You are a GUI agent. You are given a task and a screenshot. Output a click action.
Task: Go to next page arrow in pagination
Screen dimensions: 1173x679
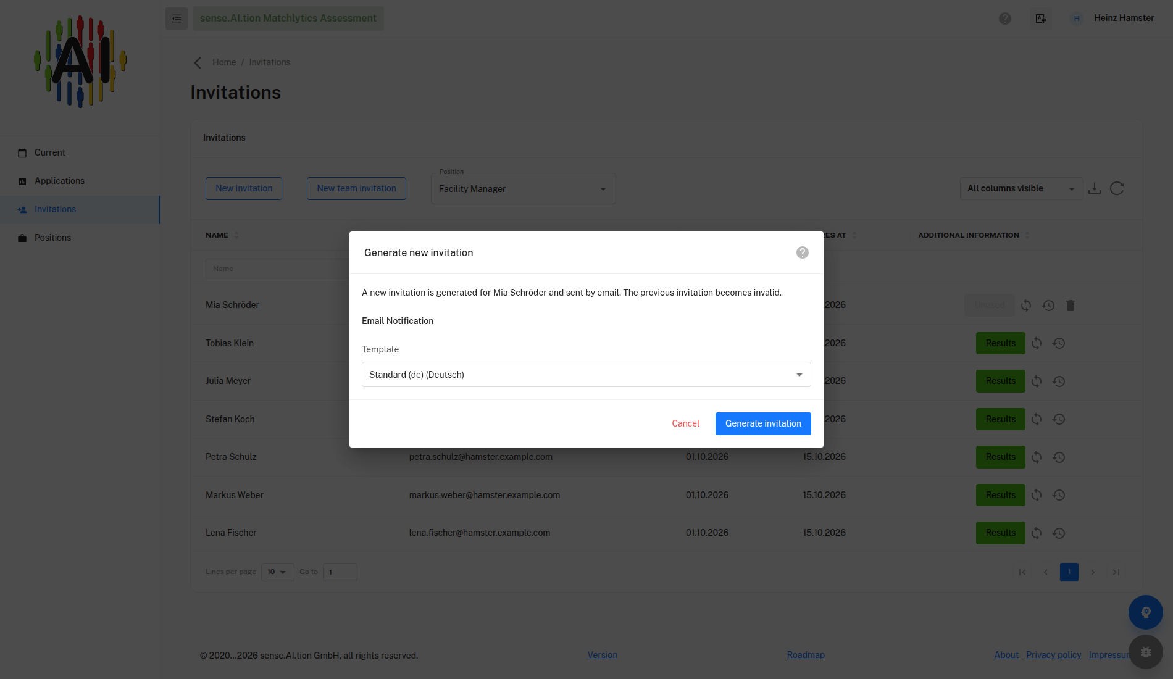tap(1093, 572)
